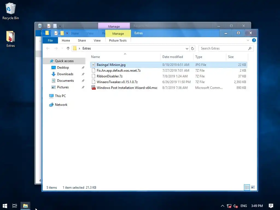Switch to the Home ribbon tab
Image resolution: width=280 pixels, height=210 pixels.
66,40
